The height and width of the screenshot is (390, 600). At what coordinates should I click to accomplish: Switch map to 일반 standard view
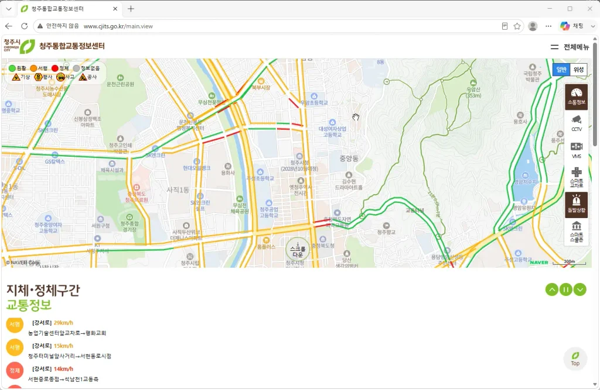point(561,70)
